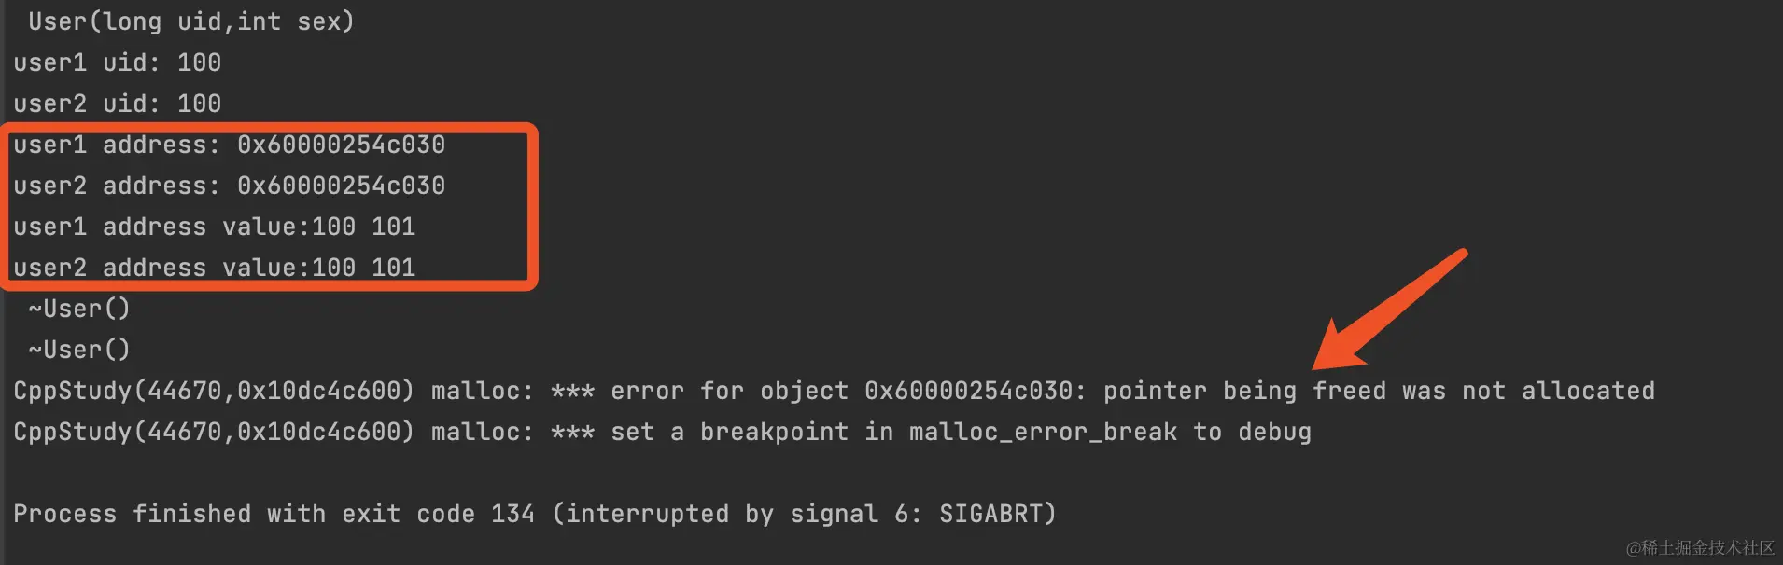1783x565 pixels.
Task: Click "Process finished" at the start of the last line
Action: [132, 514]
